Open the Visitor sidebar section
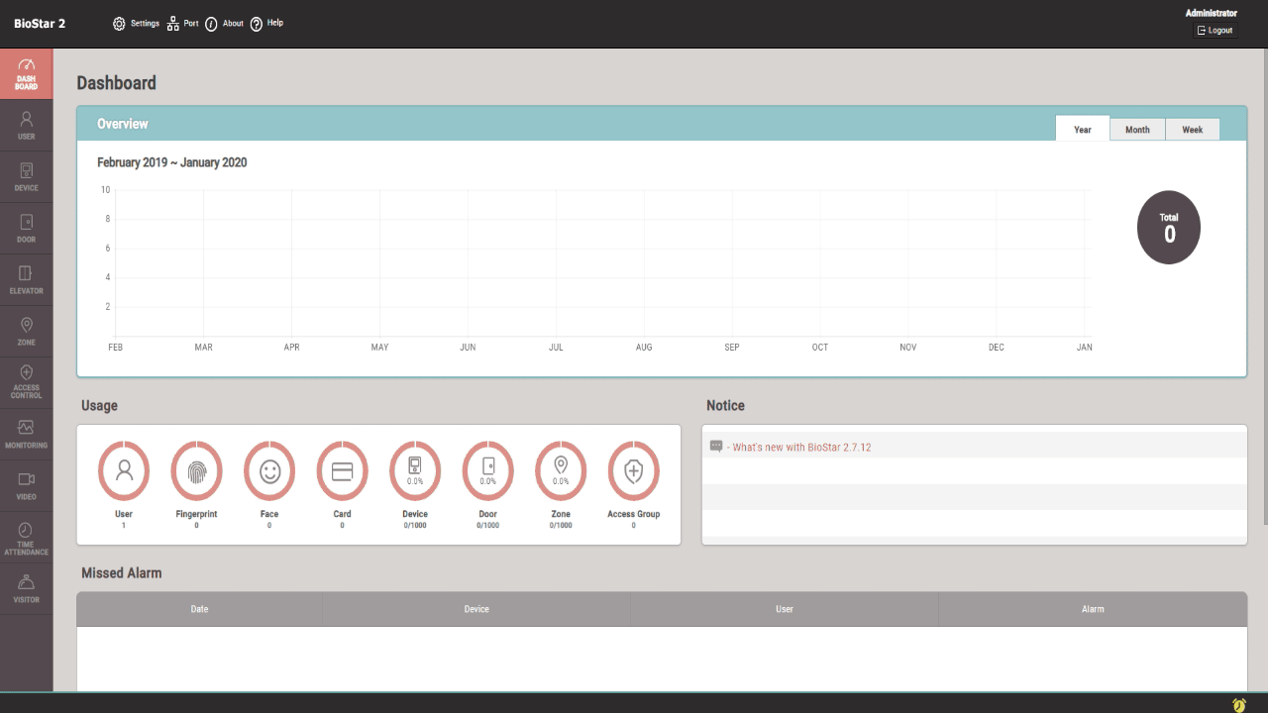This screenshot has width=1268, height=713. tap(27, 588)
